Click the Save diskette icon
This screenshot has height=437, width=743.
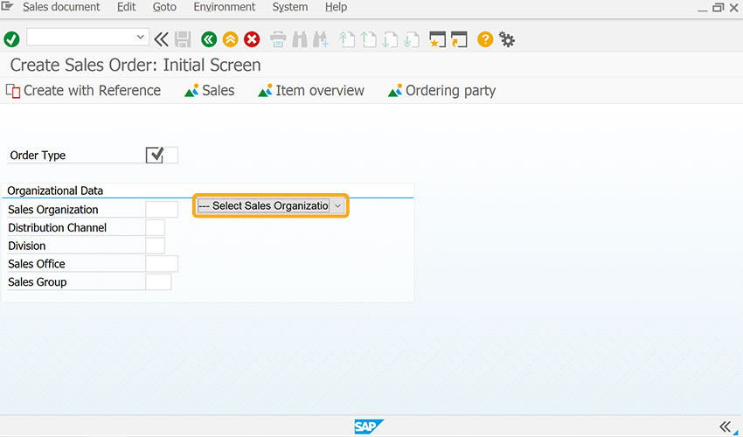click(183, 39)
